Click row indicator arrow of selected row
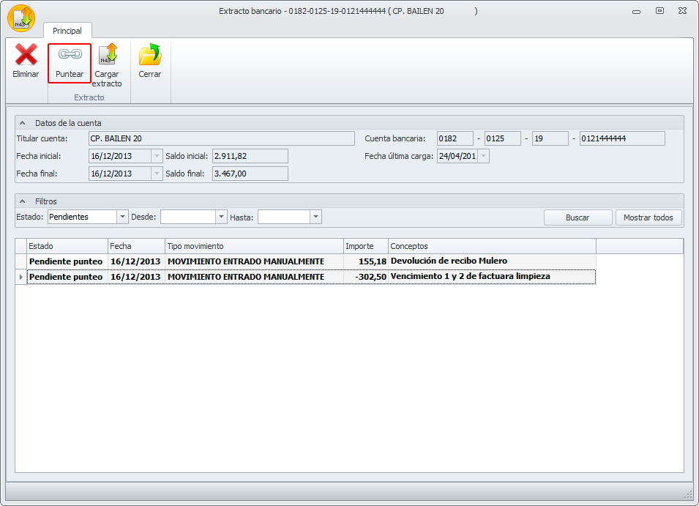 pos(21,277)
